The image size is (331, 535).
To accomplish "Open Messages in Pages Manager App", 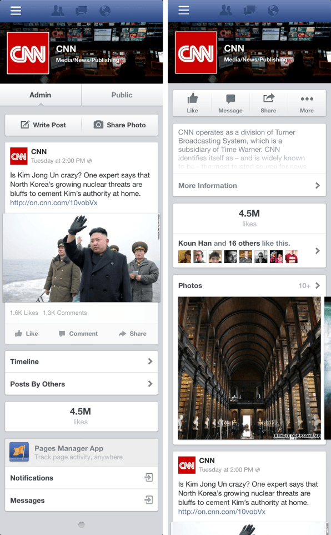I will [82, 500].
